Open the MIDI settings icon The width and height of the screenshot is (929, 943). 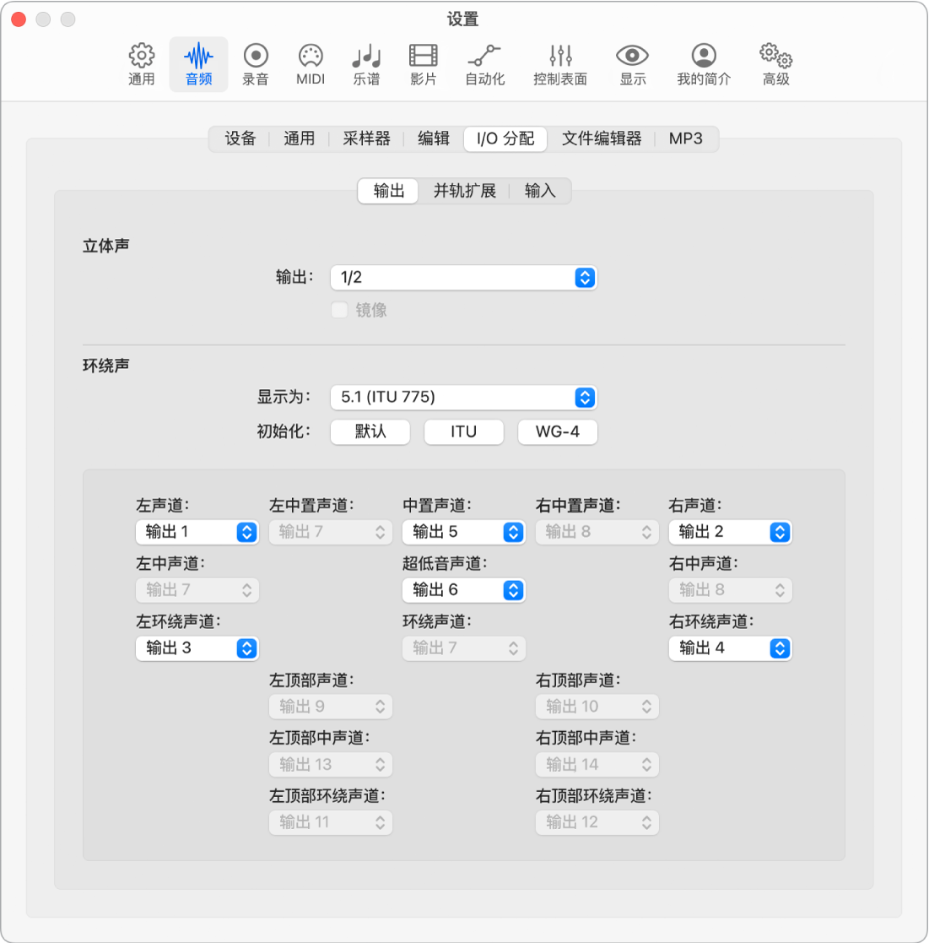311,64
